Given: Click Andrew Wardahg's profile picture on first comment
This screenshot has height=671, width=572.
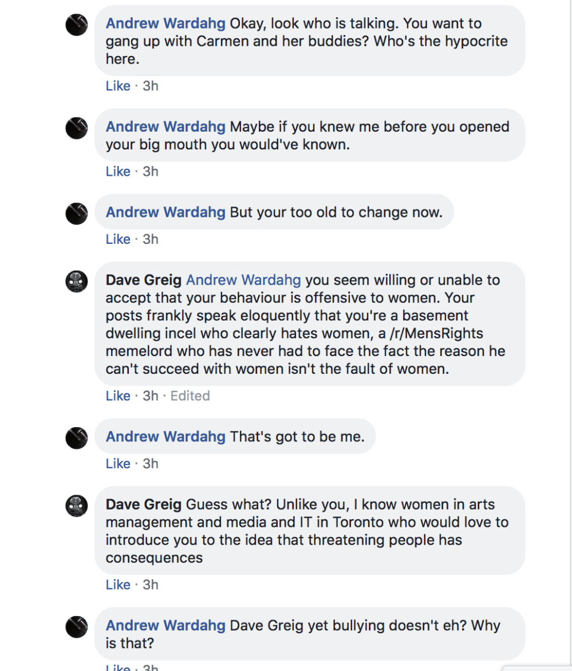Looking at the screenshot, I should [x=76, y=24].
